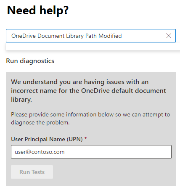Select the Run diagnostics section title
The image size is (180, 190).
pyautogui.click(x=30, y=61)
